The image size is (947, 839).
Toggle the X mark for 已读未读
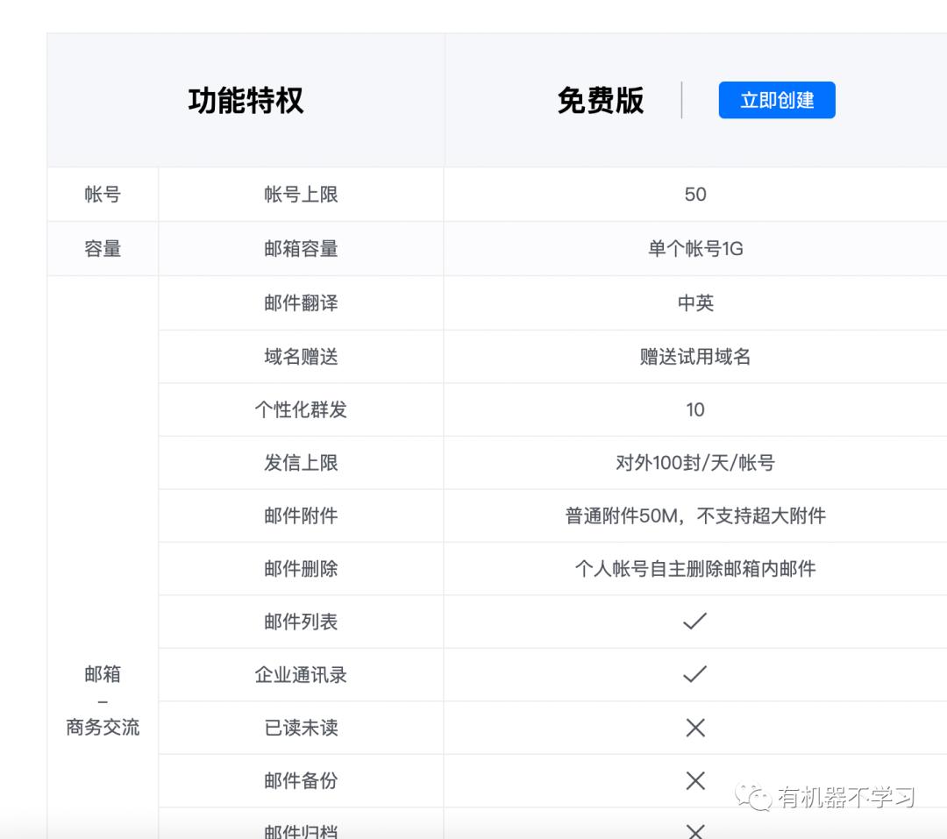pyautogui.click(x=694, y=727)
